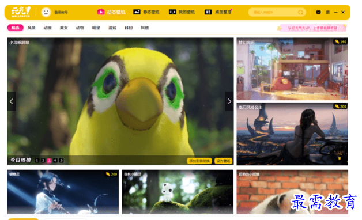Open the 森林小精灵 forest spirit wallpaper
Viewport: 362px width, 220px height.
click(x=178, y=192)
